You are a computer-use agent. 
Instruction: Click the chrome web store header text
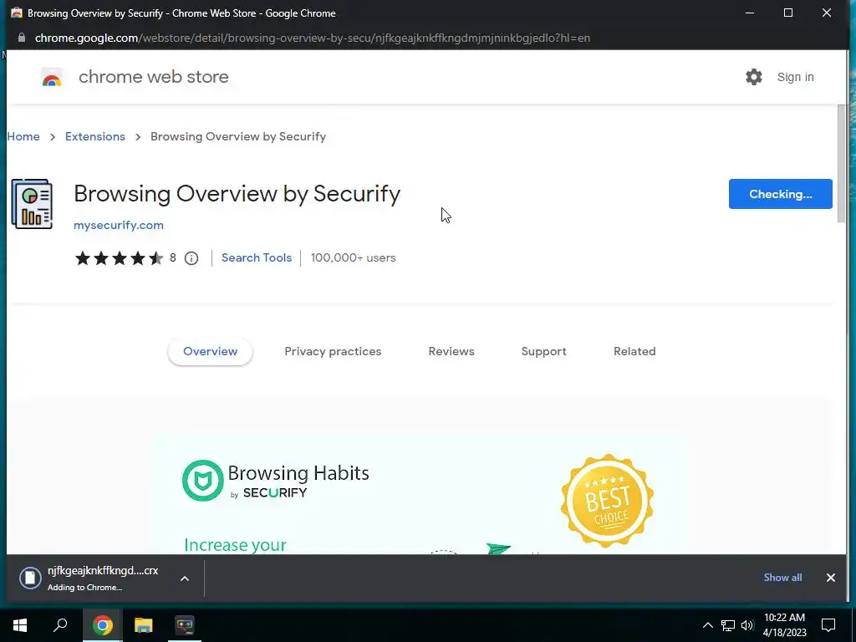click(154, 77)
